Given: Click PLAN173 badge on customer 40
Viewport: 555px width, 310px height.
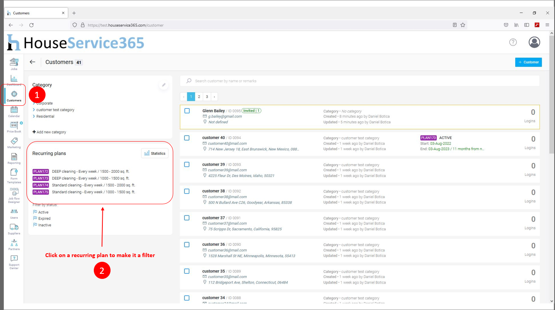Looking at the screenshot, I should tap(429, 138).
